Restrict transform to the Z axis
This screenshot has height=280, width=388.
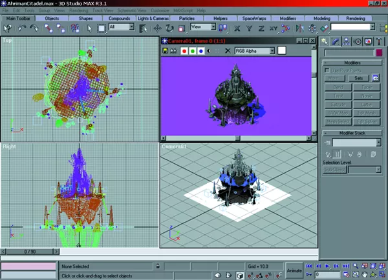pyautogui.click(x=261, y=28)
